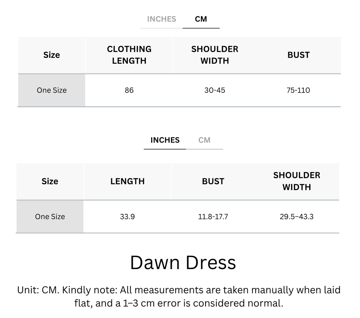Click the shoulder width value 30-45

click(215, 90)
